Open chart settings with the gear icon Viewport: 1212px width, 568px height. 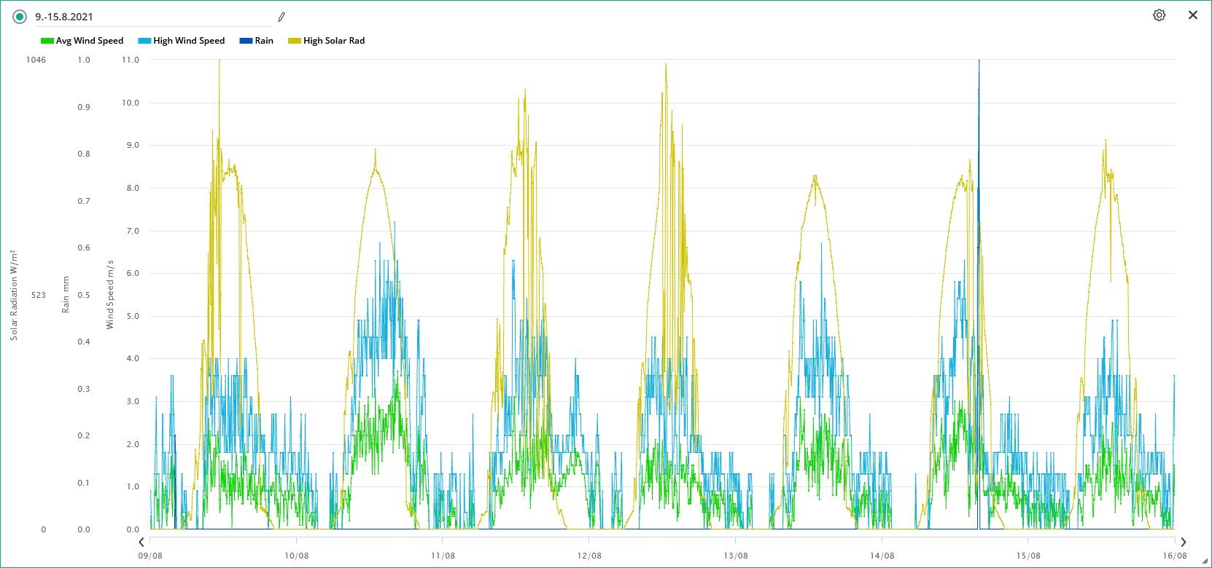tap(1159, 15)
